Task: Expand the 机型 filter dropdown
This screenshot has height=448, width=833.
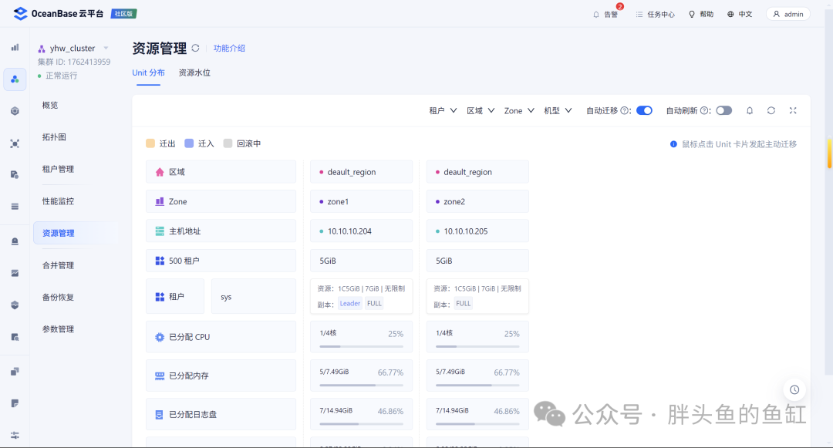Action: pos(558,110)
